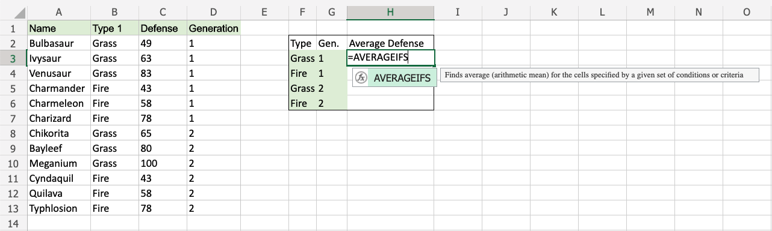Click the Defense header cell
The height and width of the screenshot is (231, 772).
(163, 28)
